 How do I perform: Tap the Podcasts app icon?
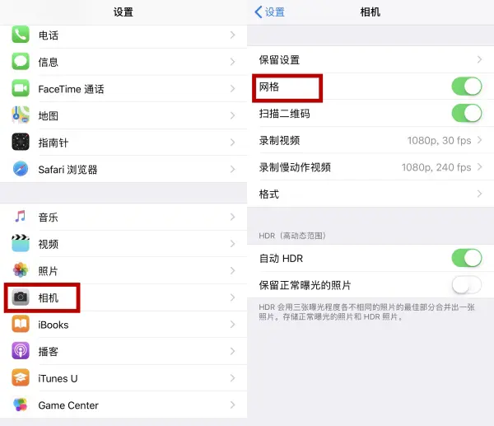[x=21, y=351]
